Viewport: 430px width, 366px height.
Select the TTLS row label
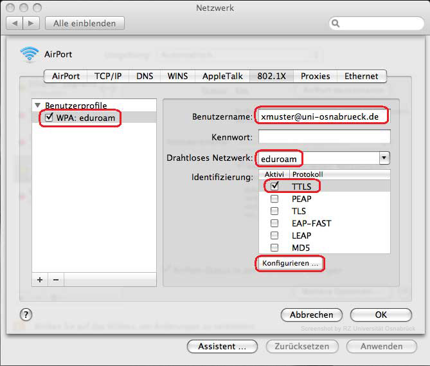tap(301, 187)
